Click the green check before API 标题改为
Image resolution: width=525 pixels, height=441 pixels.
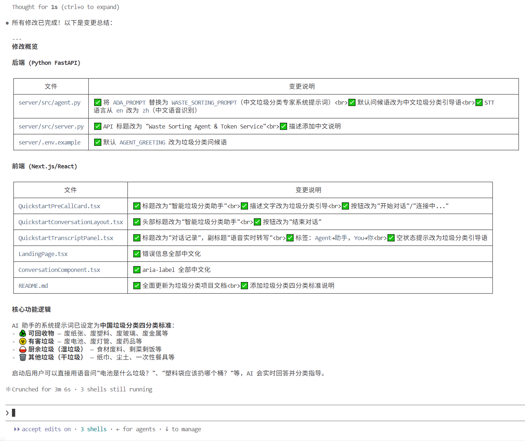(x=98, y=126)
